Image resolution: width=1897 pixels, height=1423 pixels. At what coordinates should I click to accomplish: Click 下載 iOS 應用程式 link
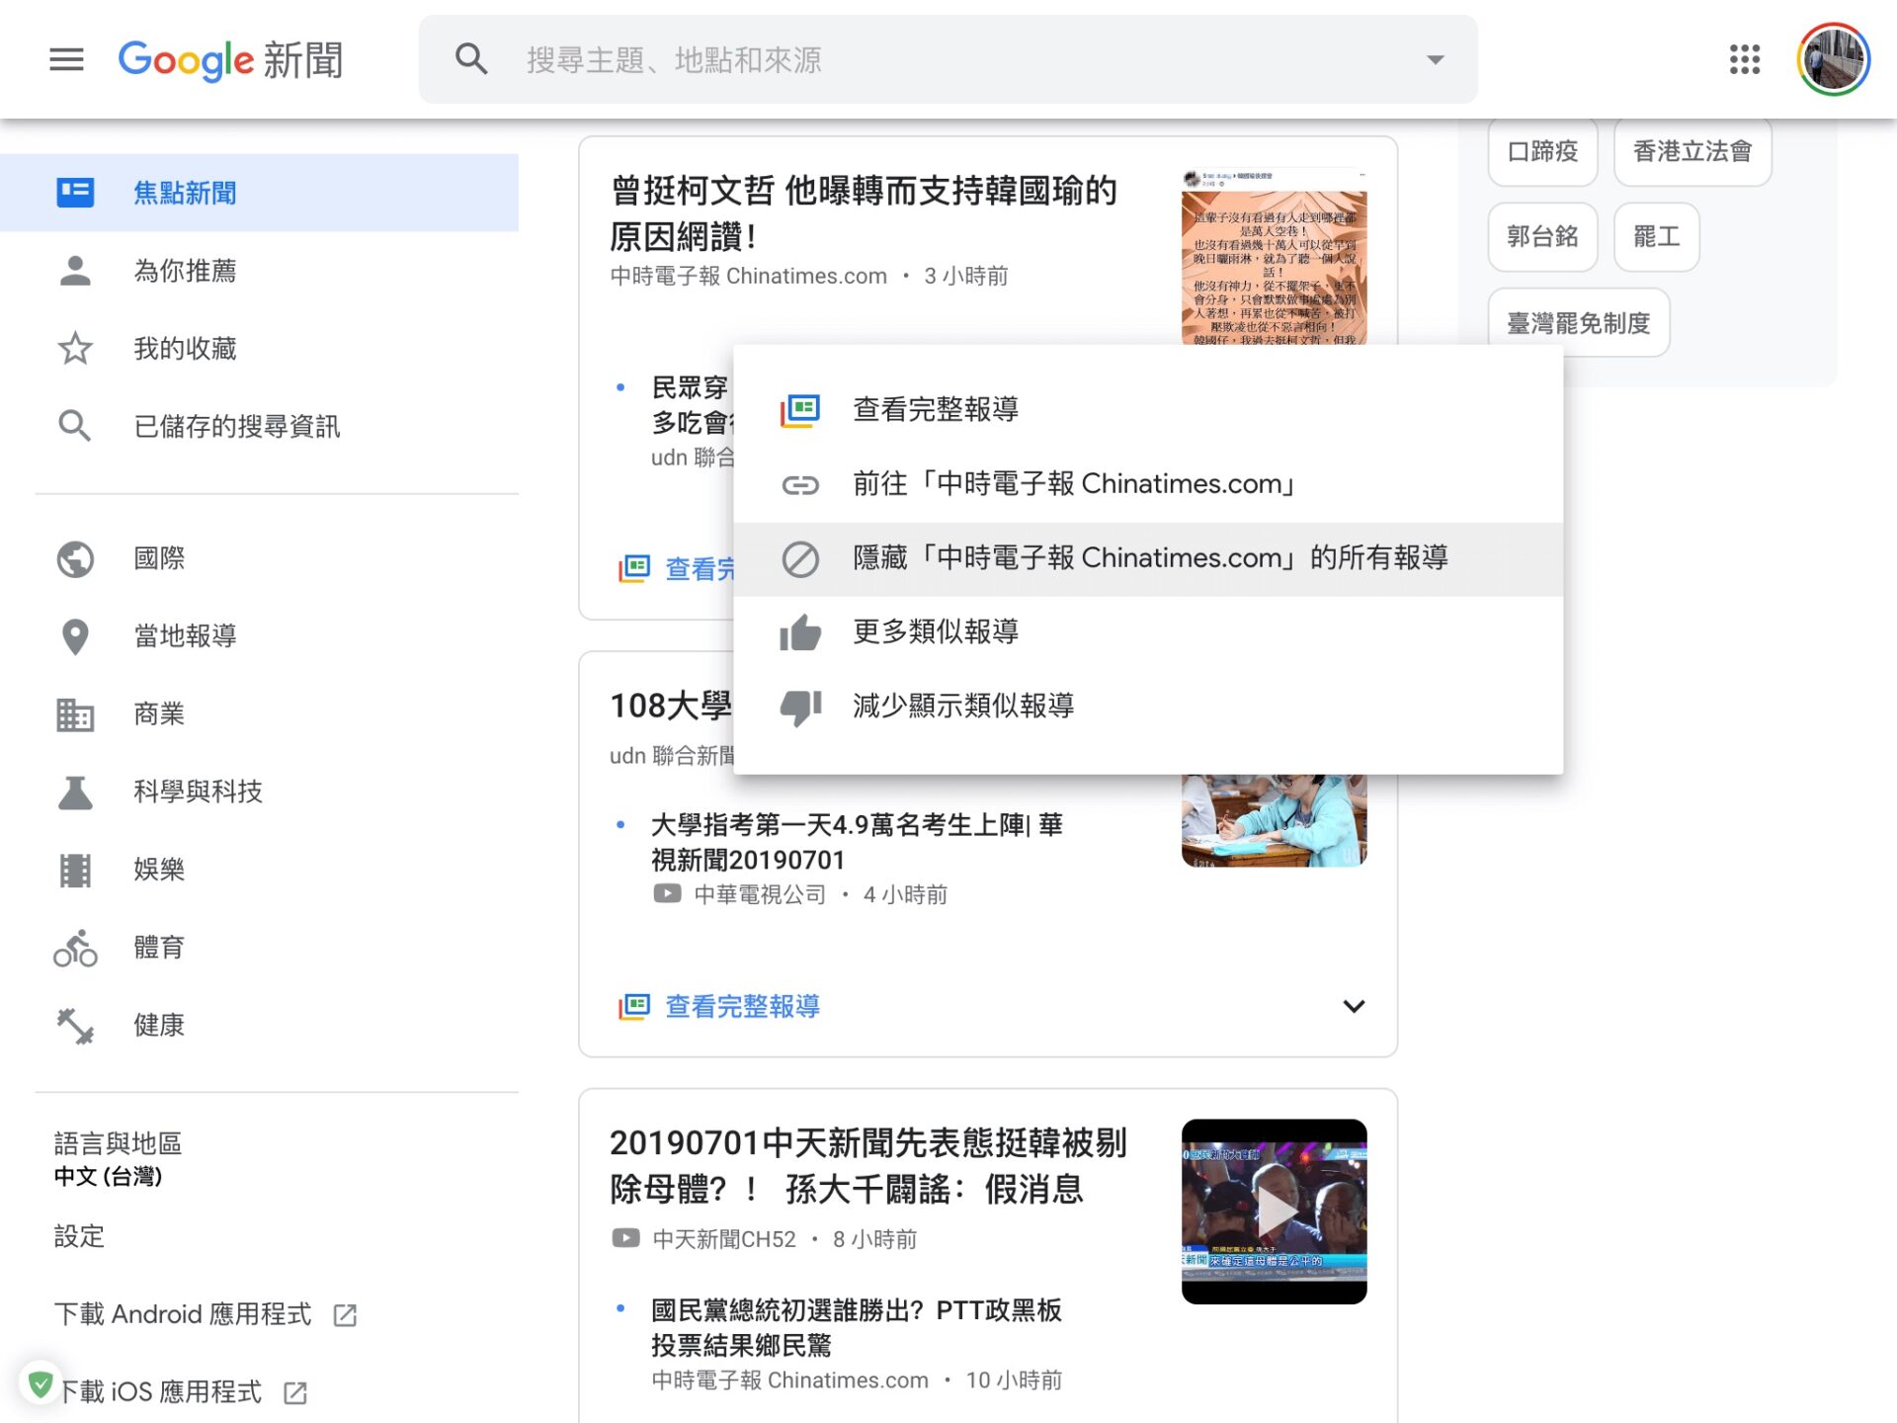[x=161, y=1392]
